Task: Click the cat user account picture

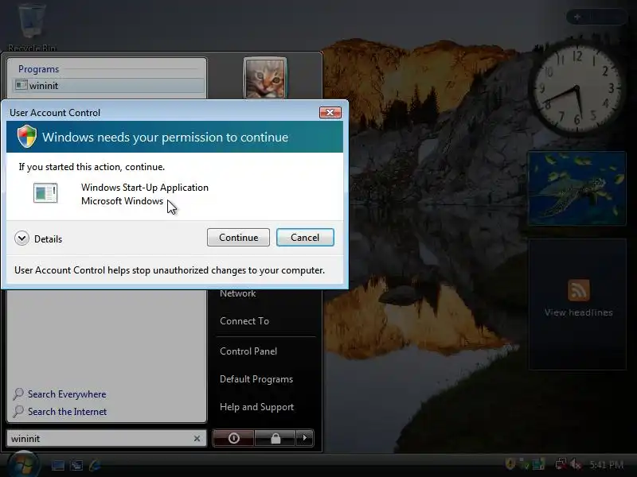Action: tap(265, 77)
